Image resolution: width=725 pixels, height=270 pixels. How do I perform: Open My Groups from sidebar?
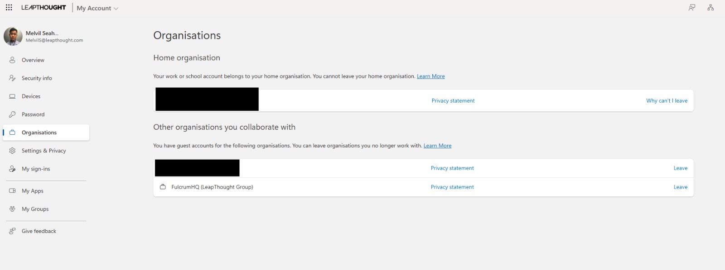(35, 209)
